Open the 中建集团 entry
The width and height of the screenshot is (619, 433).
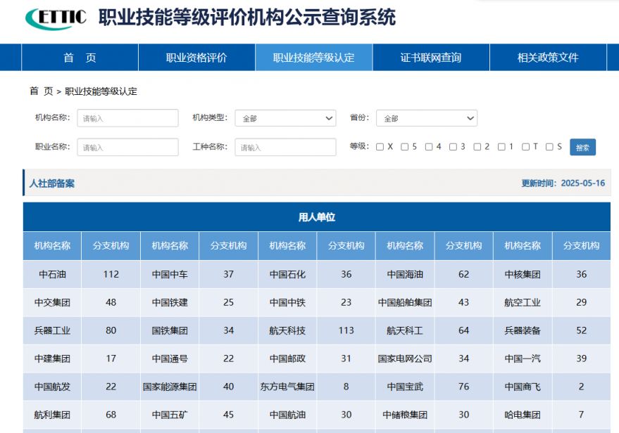coord(52,358)
